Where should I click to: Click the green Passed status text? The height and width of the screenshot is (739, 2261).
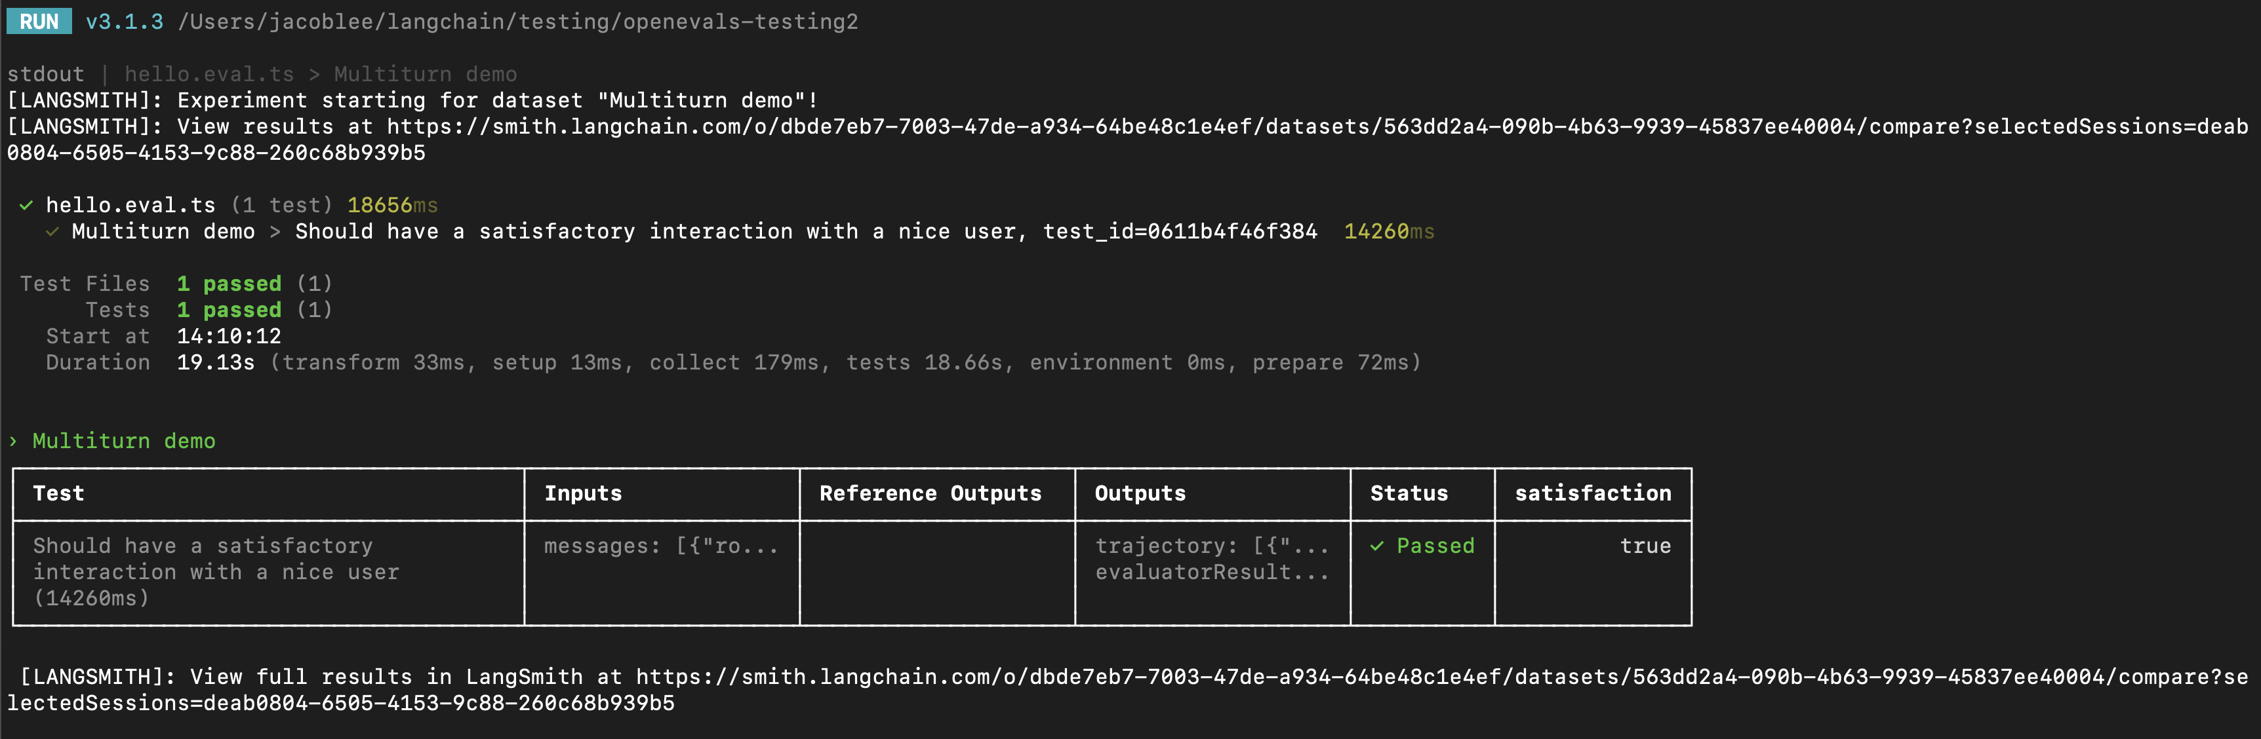point(1435,546)
